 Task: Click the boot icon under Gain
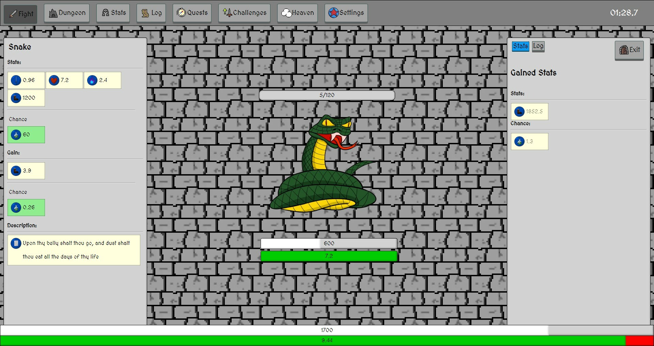tap(16, 171)
